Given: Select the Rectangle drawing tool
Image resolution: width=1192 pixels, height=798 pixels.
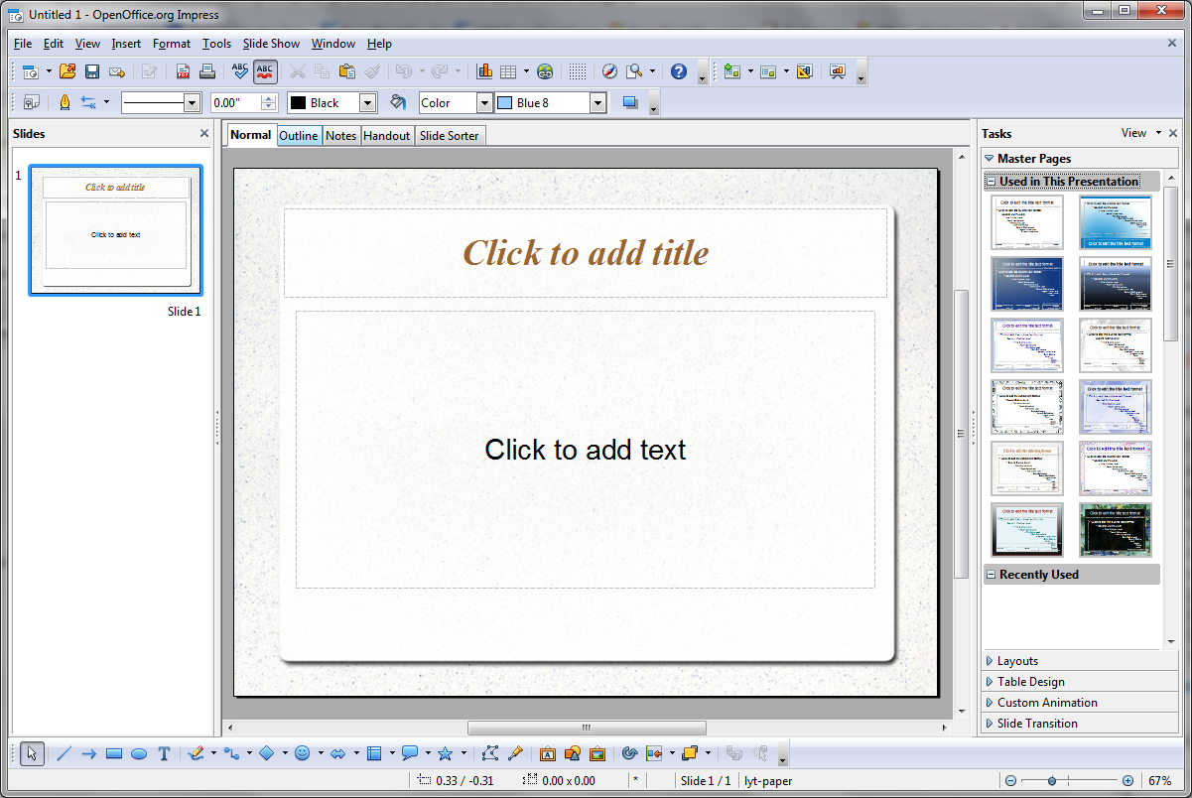Looking at the screenshot, I should tap(114, 753).
